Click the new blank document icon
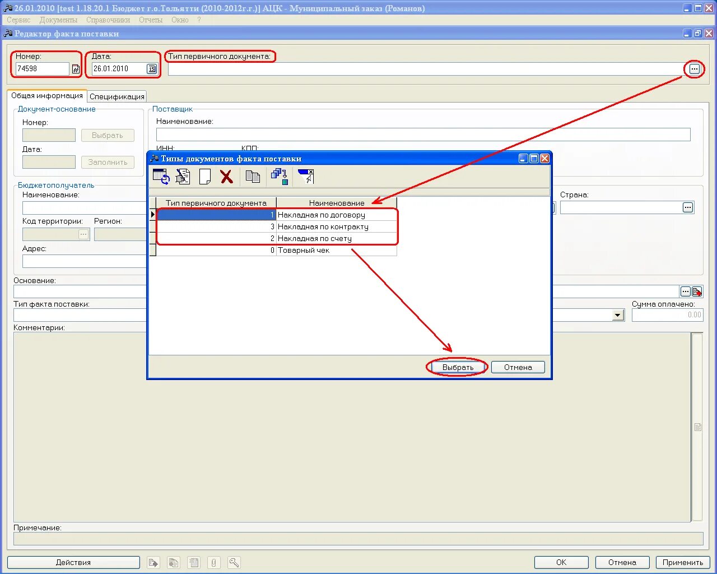This screenshot has width=717, height=574. pyautogui.click(x=205, y=177)
